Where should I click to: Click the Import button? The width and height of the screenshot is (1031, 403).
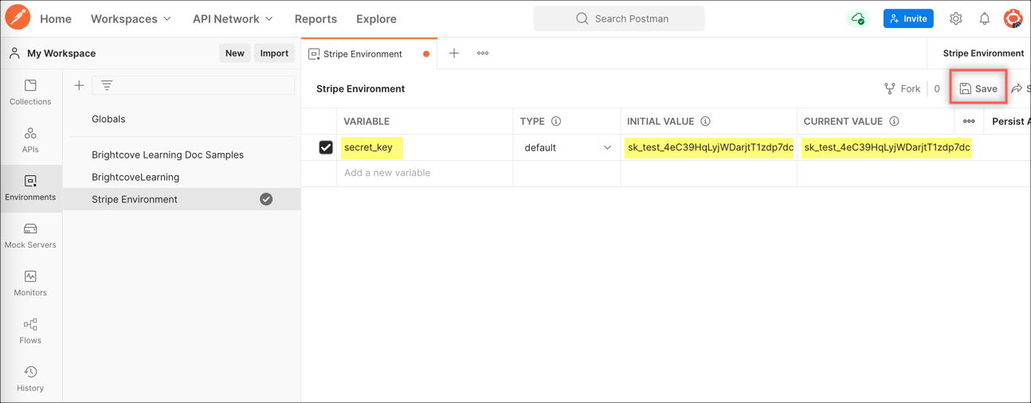274,53
